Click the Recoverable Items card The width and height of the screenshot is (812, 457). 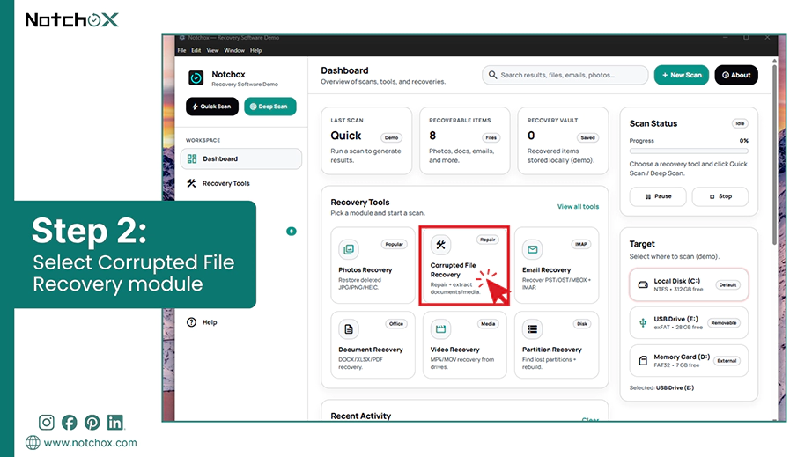(464, 141)
